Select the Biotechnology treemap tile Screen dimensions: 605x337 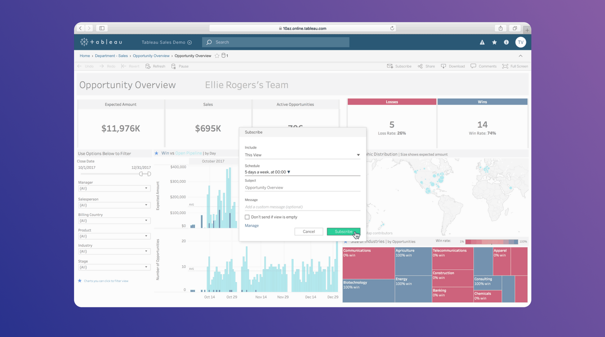[x=368, y=291]
